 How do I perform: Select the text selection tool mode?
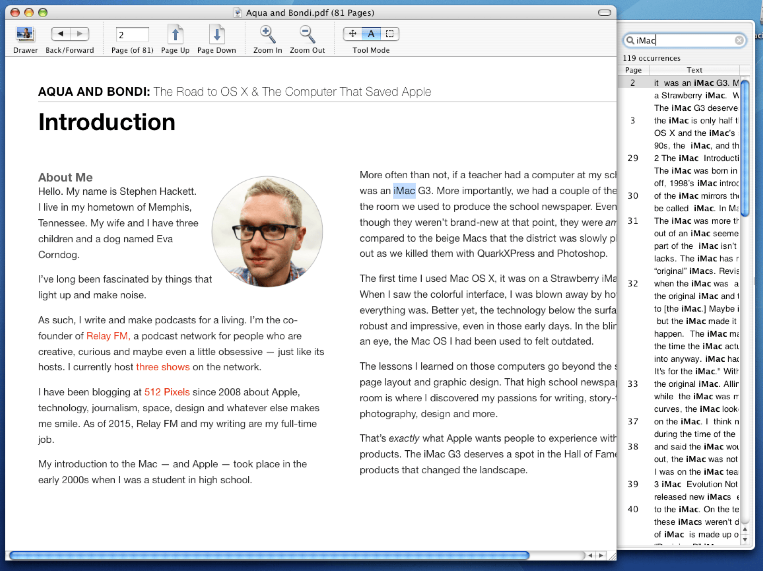click(371, 34)
